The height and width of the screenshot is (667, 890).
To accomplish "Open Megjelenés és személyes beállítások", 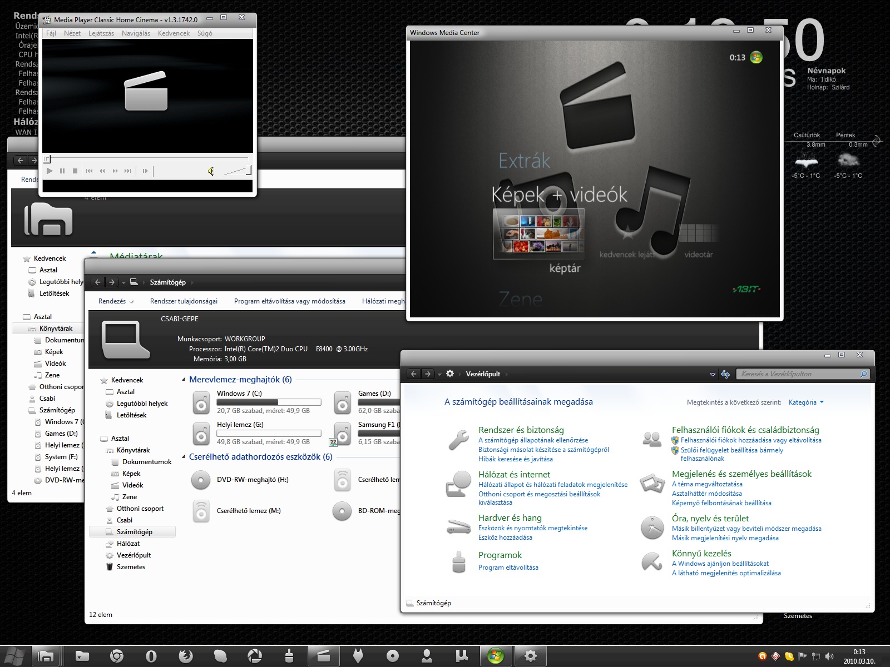I will coord(741,474).
